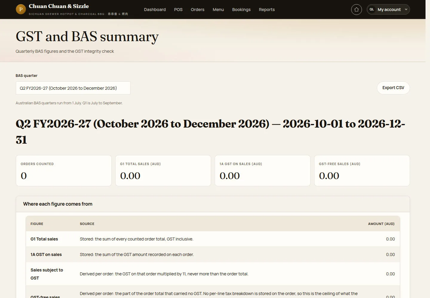Click the Export CSV button
The width and height of the screenshot is (430, 298).
(x=393, y=88)
